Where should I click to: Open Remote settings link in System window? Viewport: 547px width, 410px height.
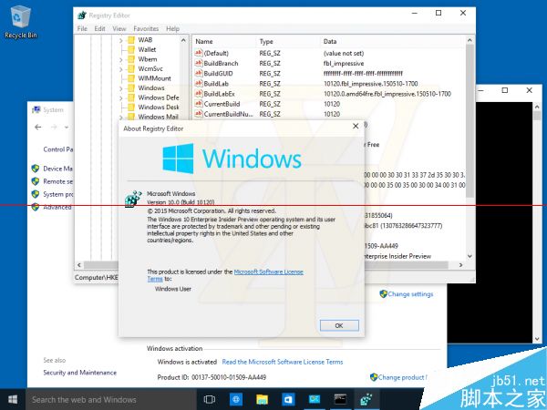[x=57, y=181]
